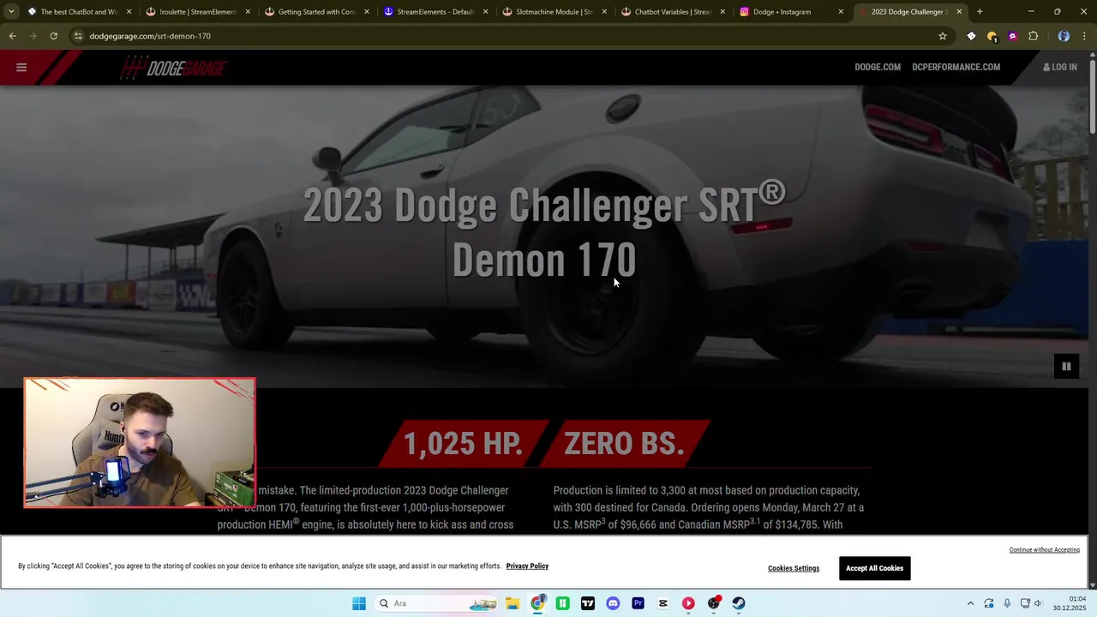Open Chrome's three-dot menu
Image resolution: width=1097 pixels, height=617 pixels.
[x=1084, y=36]
